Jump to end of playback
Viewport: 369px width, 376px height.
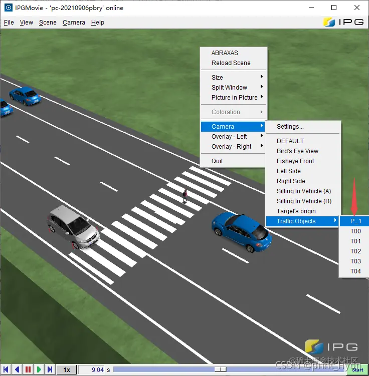50,369
